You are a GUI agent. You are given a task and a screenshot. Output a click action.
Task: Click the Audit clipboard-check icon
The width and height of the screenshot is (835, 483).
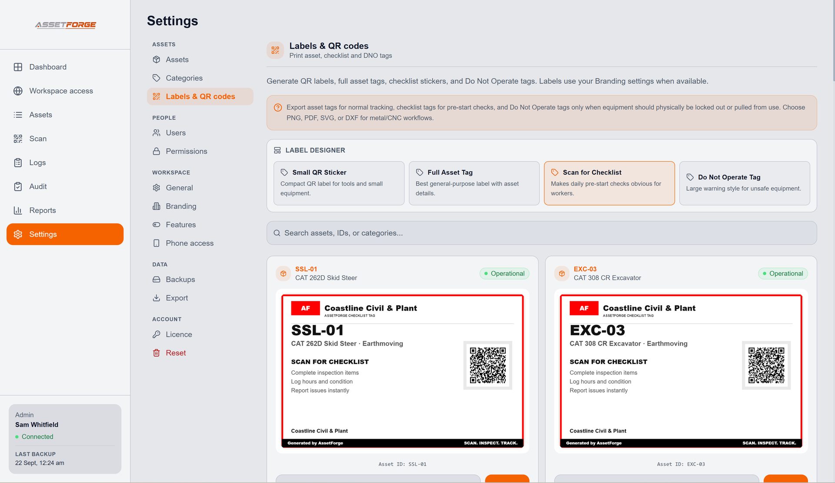[18, 186]
